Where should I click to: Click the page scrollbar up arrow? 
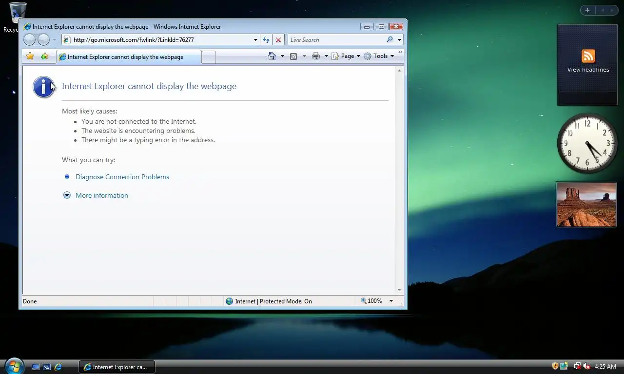coord(399,71)
